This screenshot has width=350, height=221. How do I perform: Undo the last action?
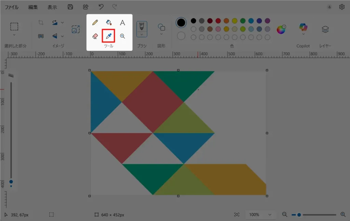coord(101,7)
